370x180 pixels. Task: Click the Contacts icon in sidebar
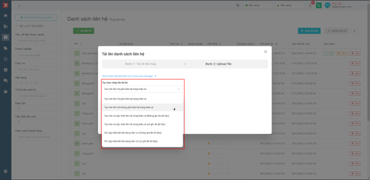tap(5, 37)
